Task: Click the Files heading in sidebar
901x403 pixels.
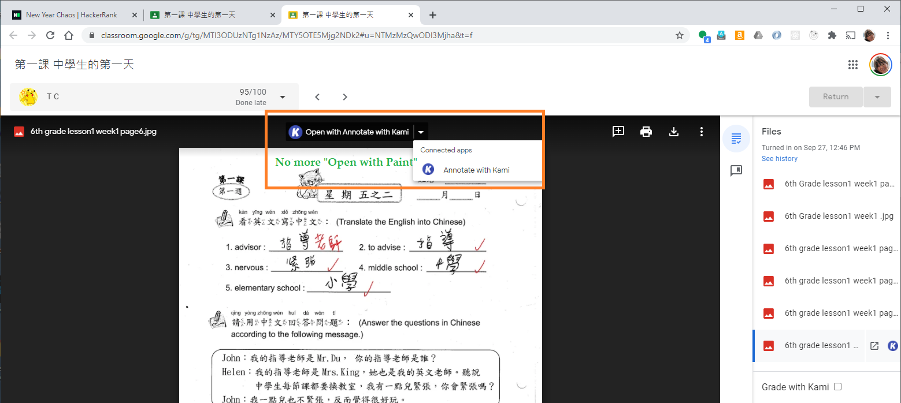Action: 772,132
